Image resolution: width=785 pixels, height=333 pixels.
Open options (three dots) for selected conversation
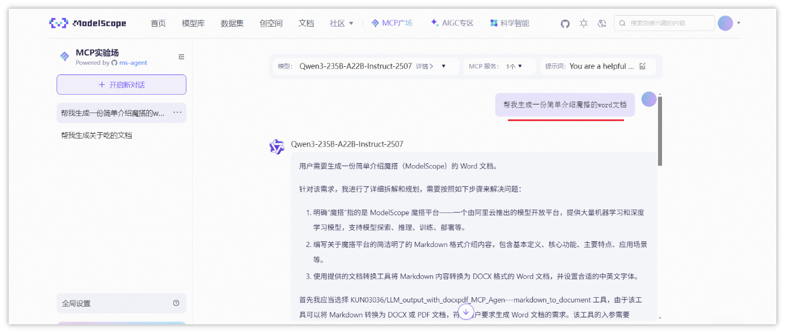[177, 113]
